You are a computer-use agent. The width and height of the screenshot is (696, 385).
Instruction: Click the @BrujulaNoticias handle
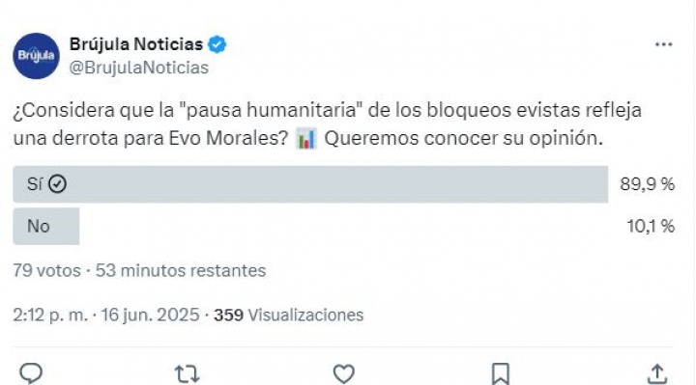point(139,68)
